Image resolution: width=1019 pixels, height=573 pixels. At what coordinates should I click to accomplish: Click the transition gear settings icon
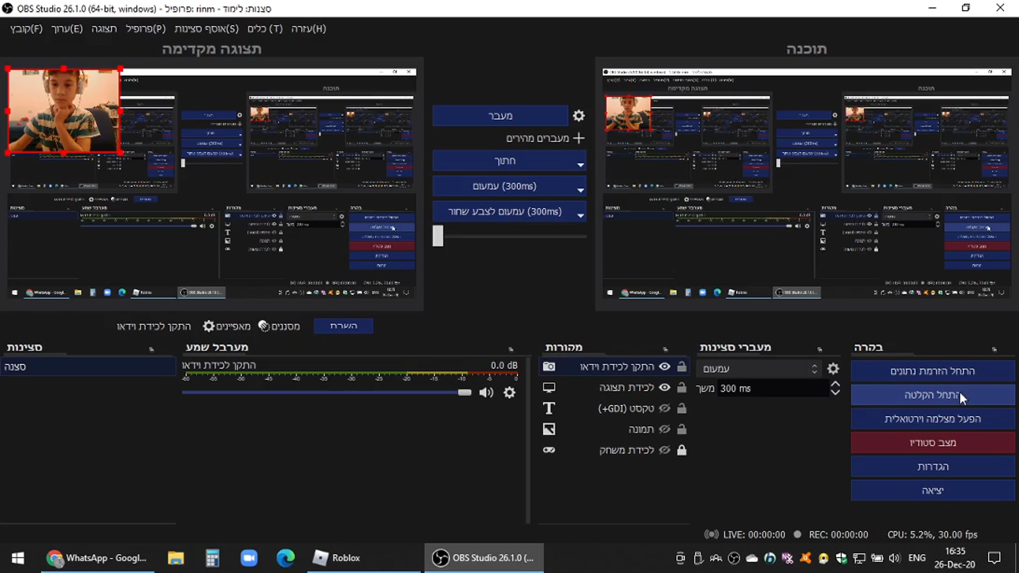pyautogui.click(x=579, y=116)
